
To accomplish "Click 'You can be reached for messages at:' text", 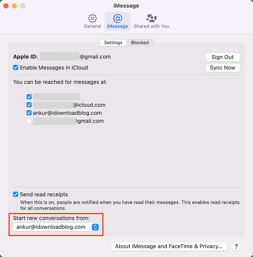I will pyautogui.click(x=60, y=82).
